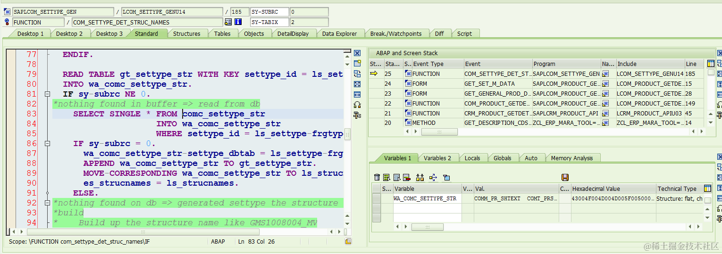Screen dimensions: 722x254
Task: Click the delete (trash) icon in the Variables toolbar
Action: pyautogui.click(x=377, y=177)
